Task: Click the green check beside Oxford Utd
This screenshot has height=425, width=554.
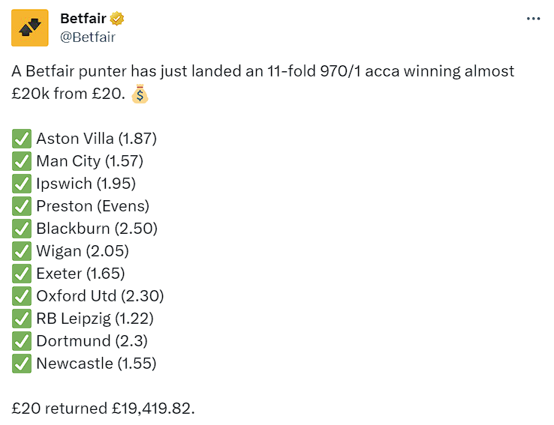Action: [x=22, y=296]
